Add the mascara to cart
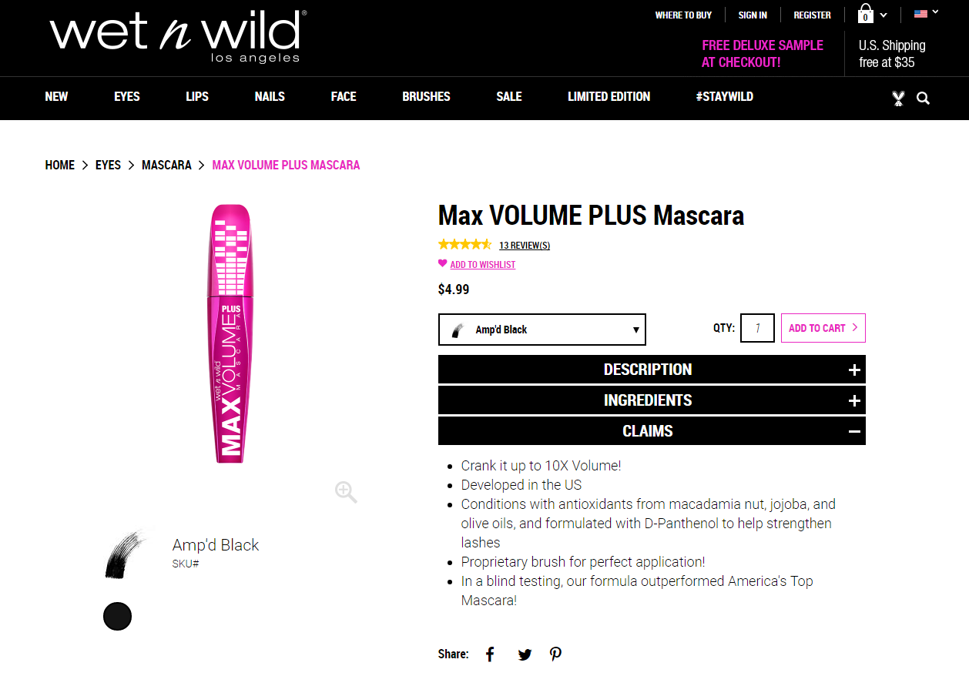The image size is (969, 676). pyautogui.click(x=823, y=328)
